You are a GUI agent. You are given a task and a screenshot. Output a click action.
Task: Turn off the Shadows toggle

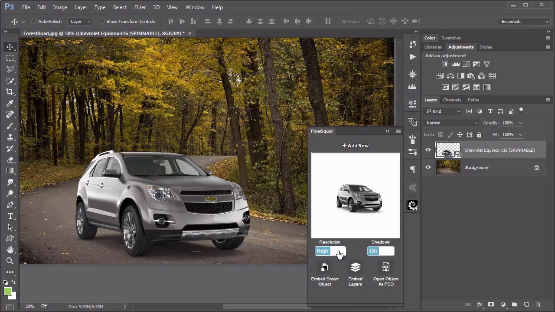(x=380, y=251)
